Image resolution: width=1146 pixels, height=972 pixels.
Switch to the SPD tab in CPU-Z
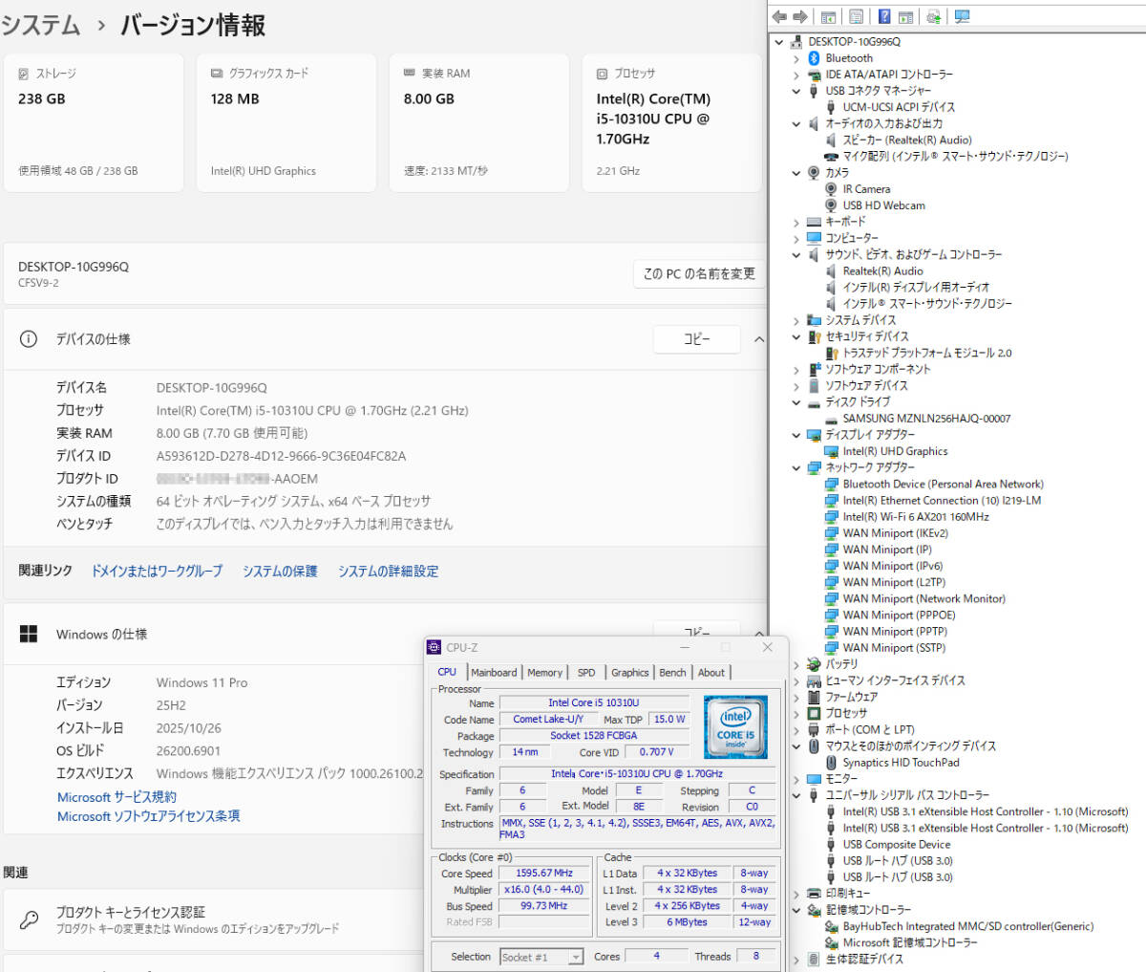586,673
